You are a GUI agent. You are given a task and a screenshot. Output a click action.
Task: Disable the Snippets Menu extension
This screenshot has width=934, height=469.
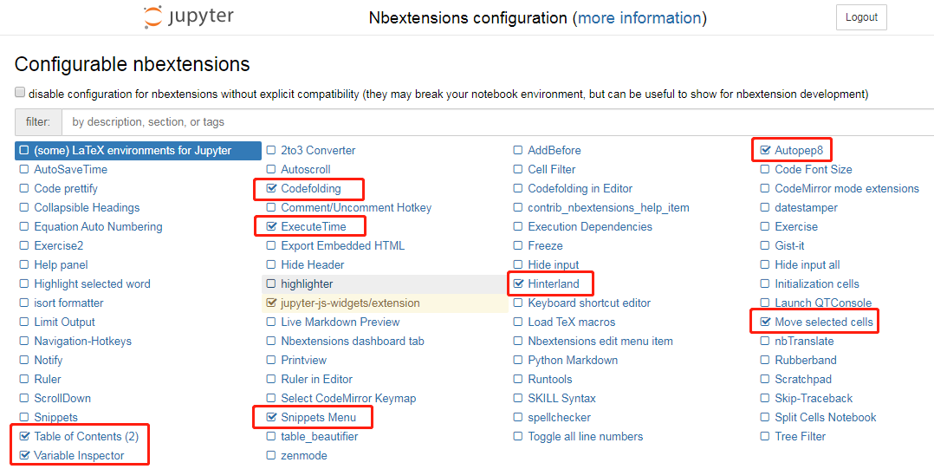[x=272, y=417]
